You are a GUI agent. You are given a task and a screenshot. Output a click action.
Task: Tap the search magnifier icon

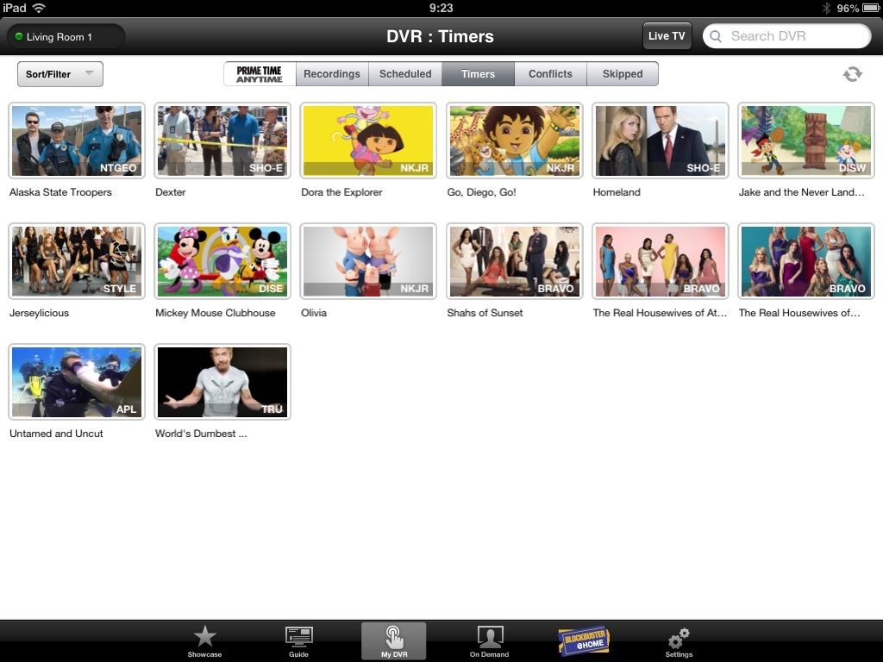[715, 36]
